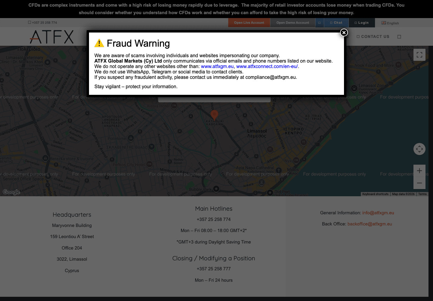The image size is (433, 301).
Task: Click the search icon beside CONTACT US
Action: 399,37
